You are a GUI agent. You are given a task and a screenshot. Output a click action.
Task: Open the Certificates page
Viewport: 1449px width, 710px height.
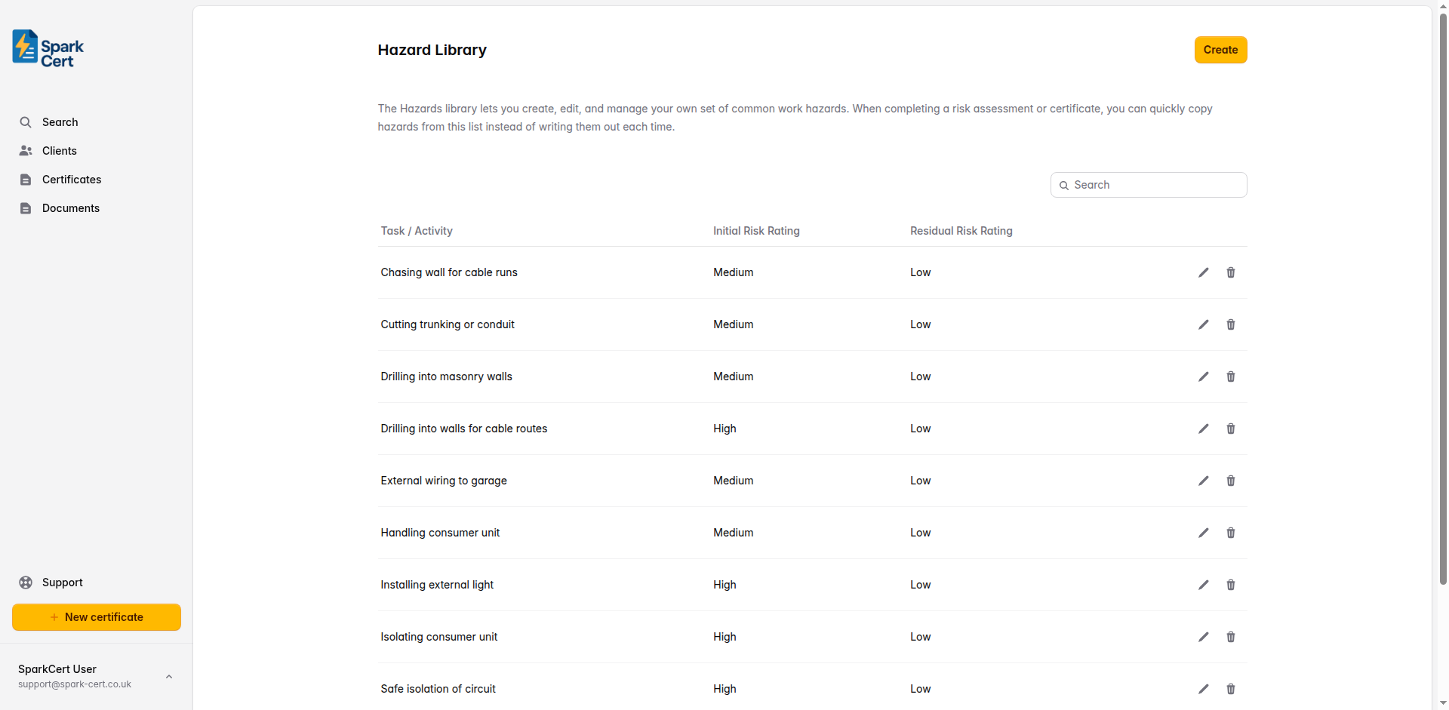[x=72, y=180]
